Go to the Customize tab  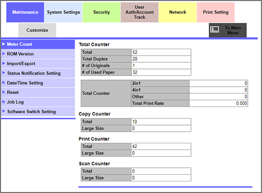(x=37, y=30)
